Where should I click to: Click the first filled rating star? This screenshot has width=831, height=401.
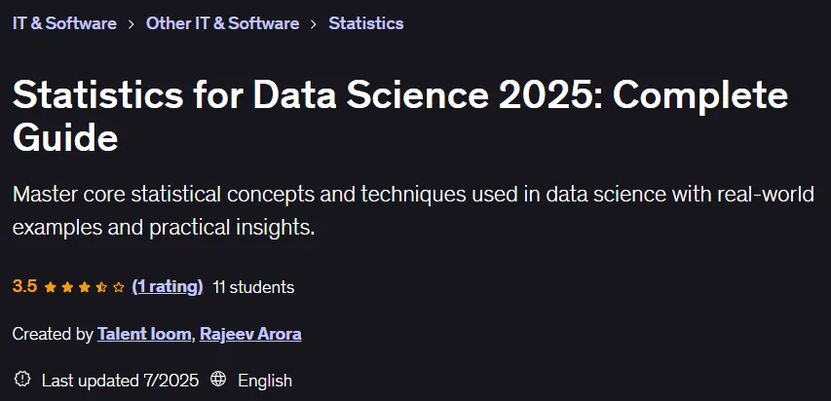point(51,287)
